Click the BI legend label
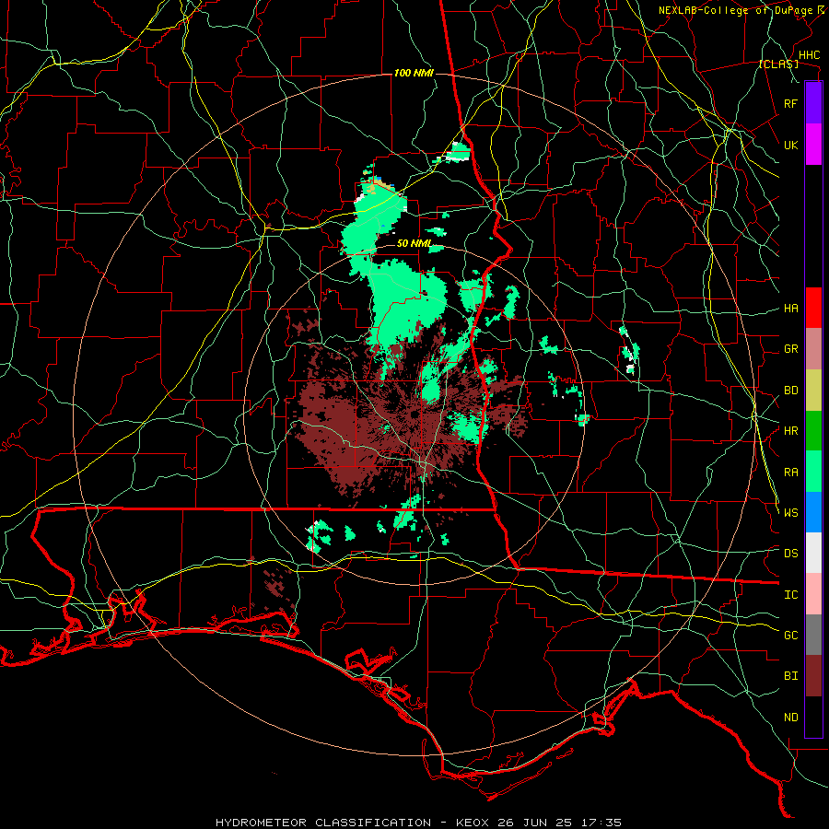Viewport: 829px width, 829px height. click(790, 676)
